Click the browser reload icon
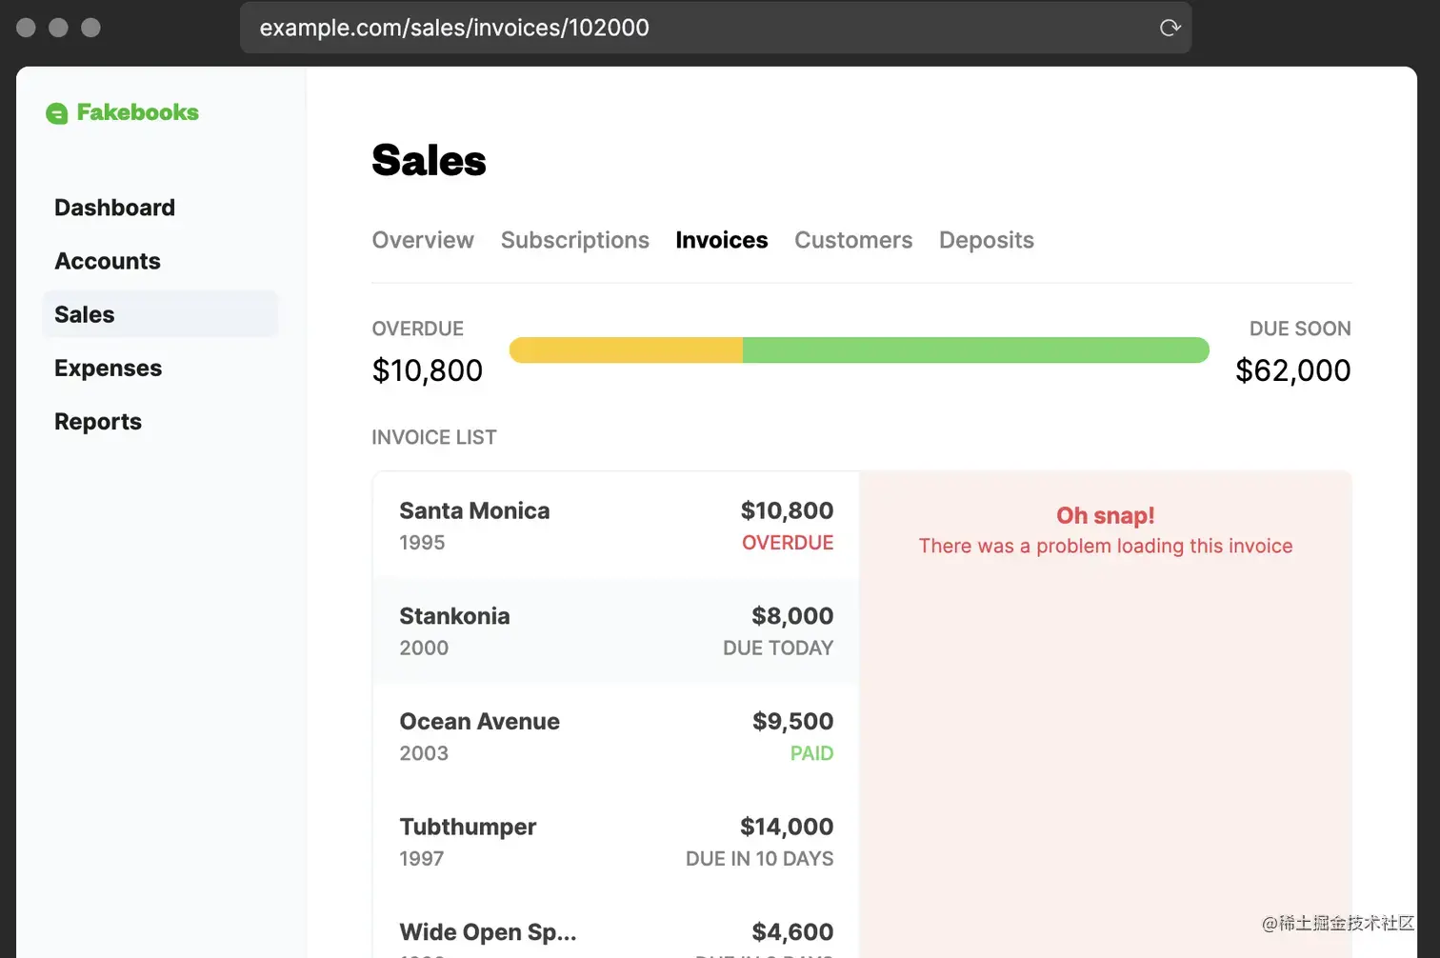 (x=1170, y=28)
